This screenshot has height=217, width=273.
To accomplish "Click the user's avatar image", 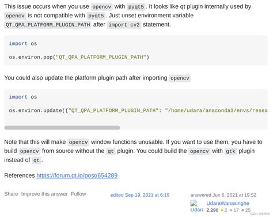I will [x=196, y=206].
